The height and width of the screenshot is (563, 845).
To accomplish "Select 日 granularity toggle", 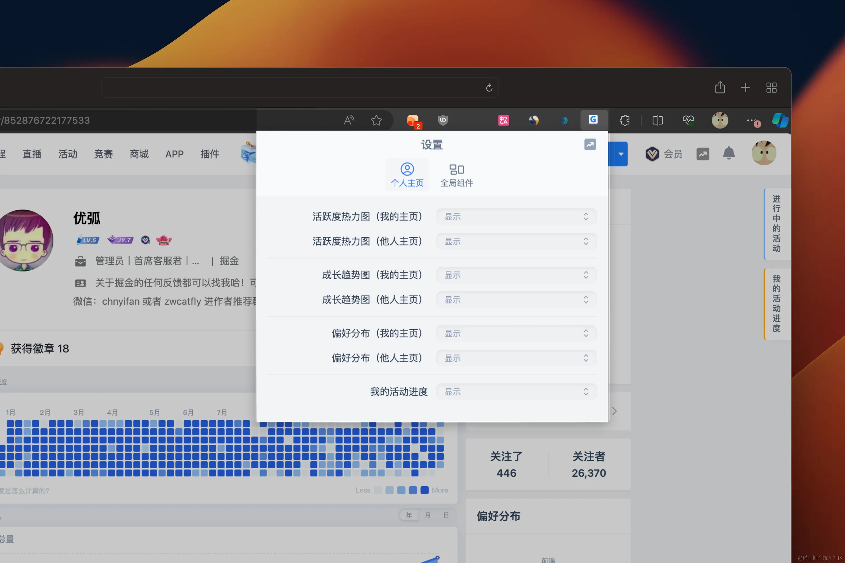I will (446, 515).
